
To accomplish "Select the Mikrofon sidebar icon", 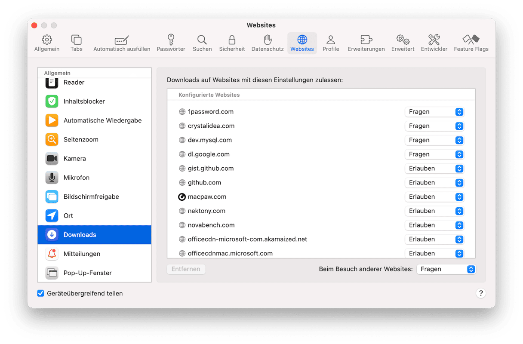I will pyautogui.click(x=52, y=178).
